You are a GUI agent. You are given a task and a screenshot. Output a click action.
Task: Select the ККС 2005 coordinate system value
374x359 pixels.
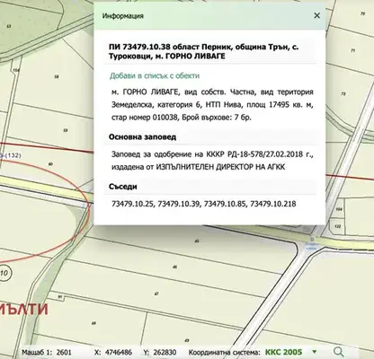coord(283,352)
